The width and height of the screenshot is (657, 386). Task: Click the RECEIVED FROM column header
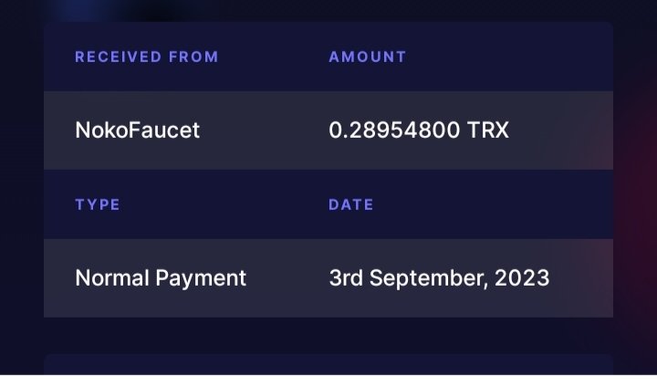click(147, 57)
